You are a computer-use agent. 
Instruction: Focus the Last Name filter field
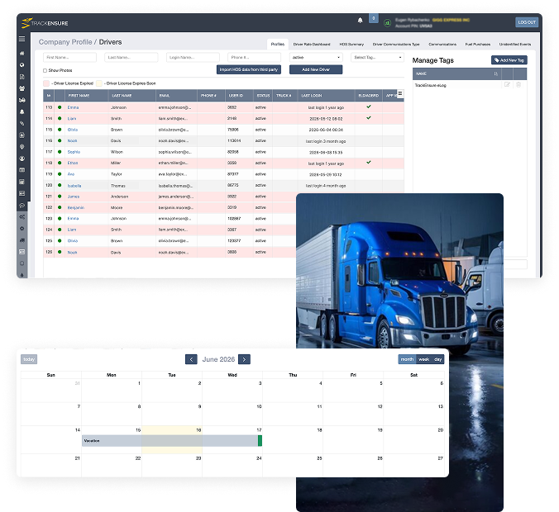[x=131, y=57]
